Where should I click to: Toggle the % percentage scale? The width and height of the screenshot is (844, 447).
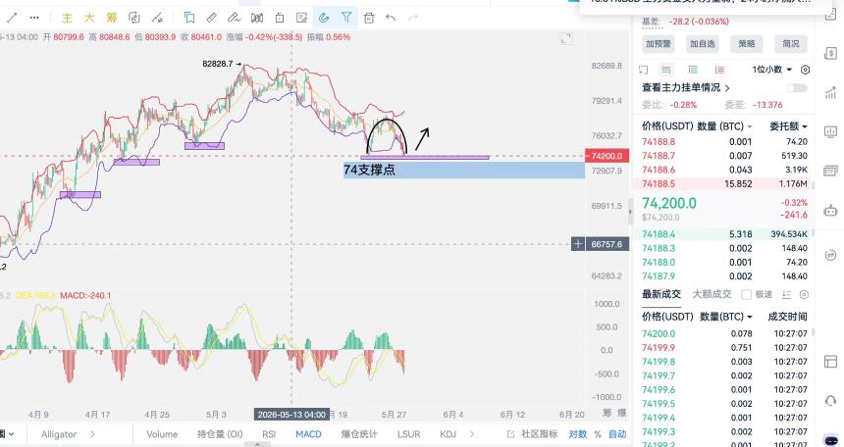coord(598,434)
